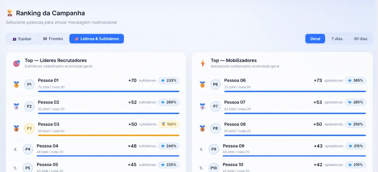Click the '50 total / meta 50' text
This screenshot has height=172, width=378.
51,131
